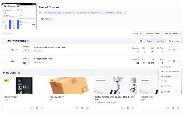
Task: Expand the Sort by Default dropdown
Action: point(172,34)
